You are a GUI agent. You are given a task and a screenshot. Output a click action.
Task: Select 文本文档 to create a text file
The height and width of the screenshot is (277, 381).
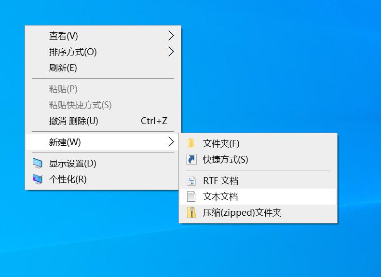258,196
